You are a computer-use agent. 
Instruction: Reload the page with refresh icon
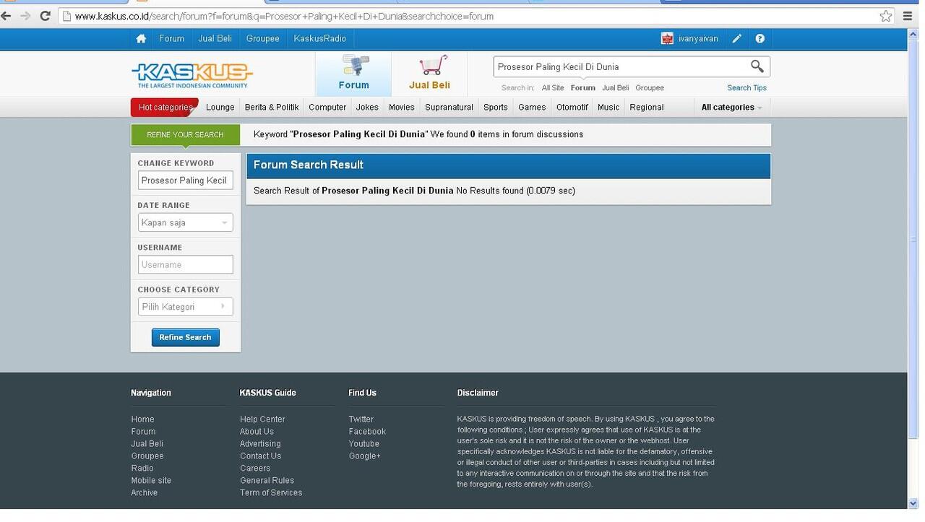(45, 16)
